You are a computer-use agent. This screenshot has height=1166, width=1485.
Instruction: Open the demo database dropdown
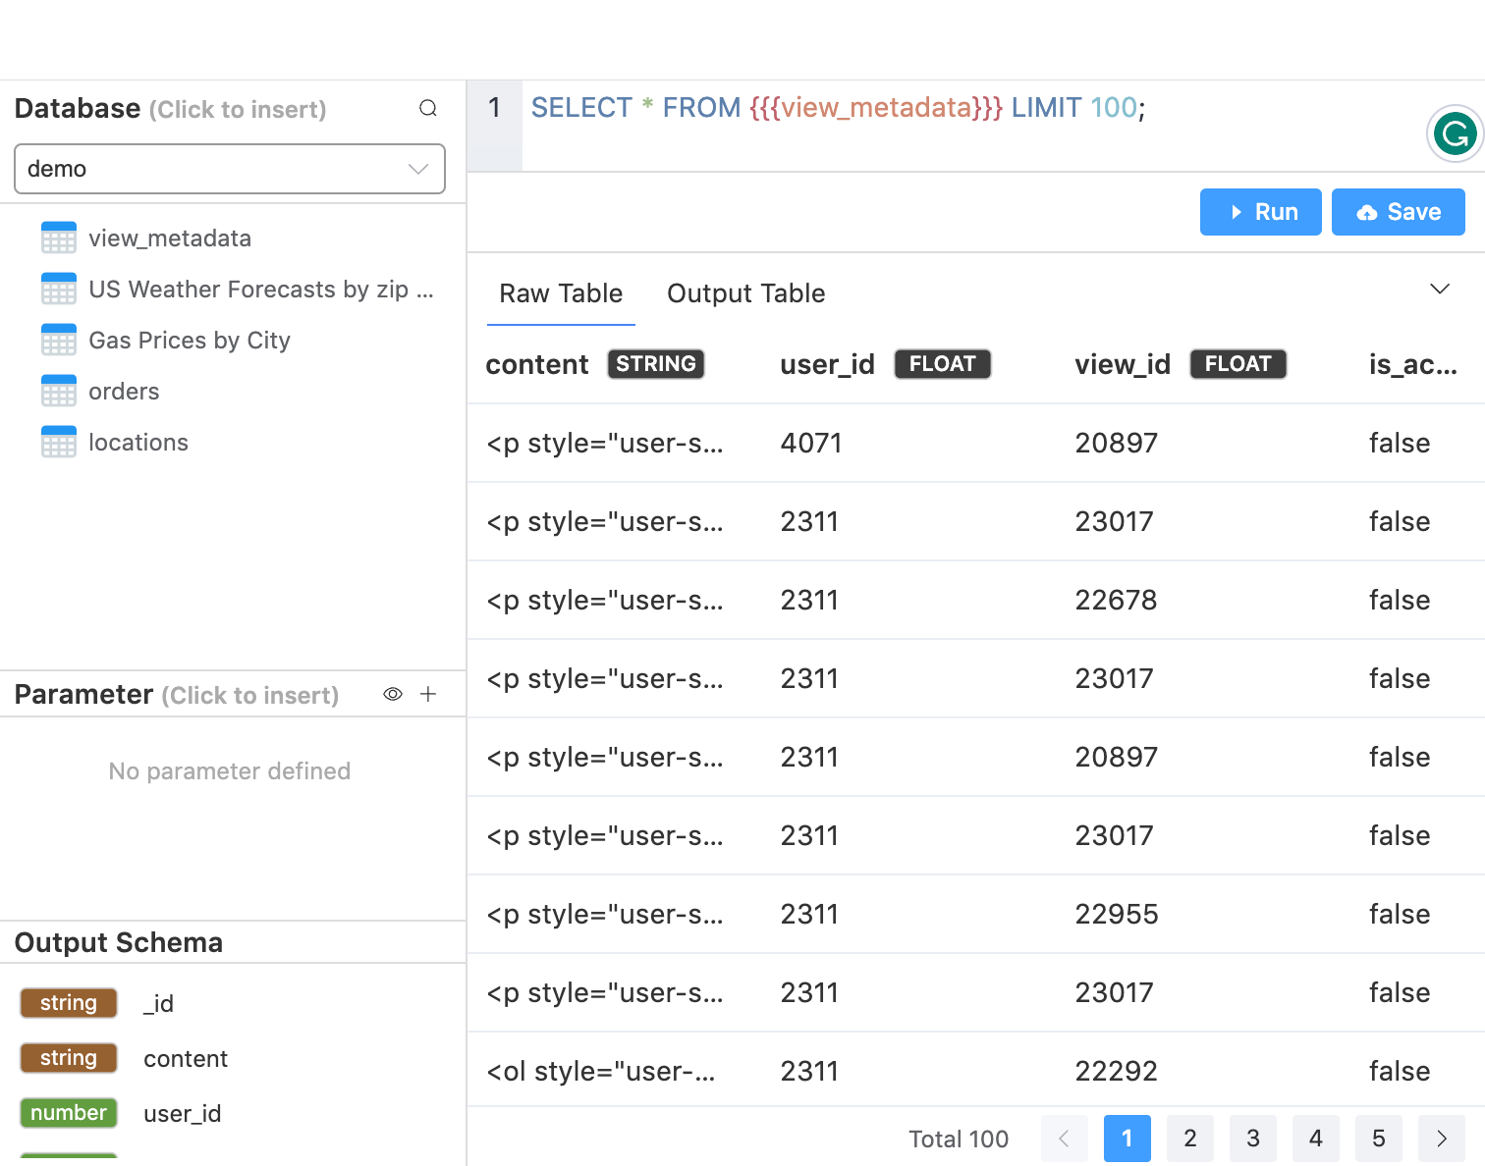230,169
